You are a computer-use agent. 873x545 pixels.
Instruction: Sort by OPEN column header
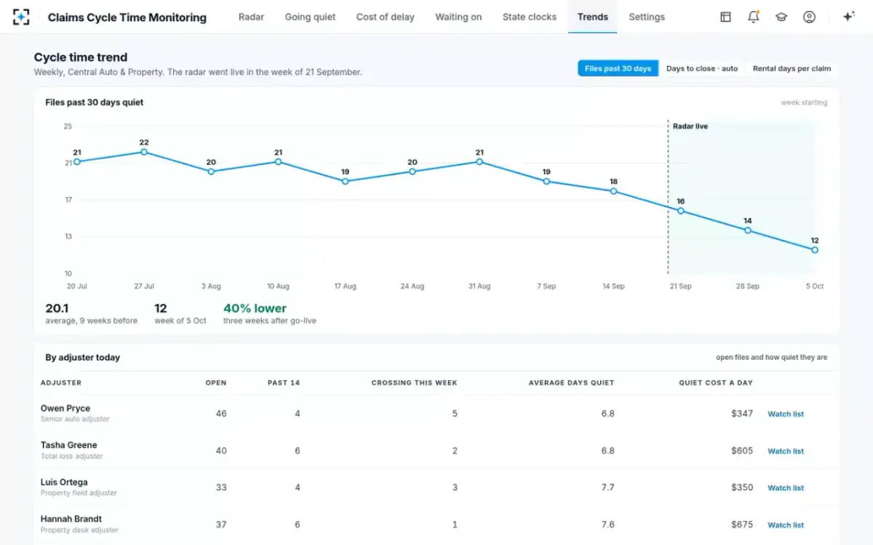pyautogui.click(x=216, y=383)
